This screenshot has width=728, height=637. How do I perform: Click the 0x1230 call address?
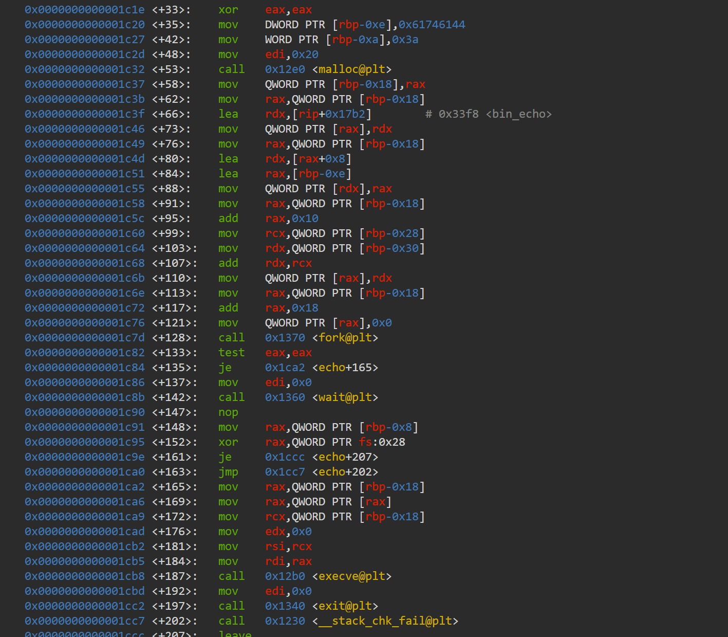[285, 621]
